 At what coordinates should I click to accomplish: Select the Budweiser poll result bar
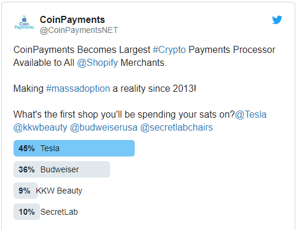62,169
